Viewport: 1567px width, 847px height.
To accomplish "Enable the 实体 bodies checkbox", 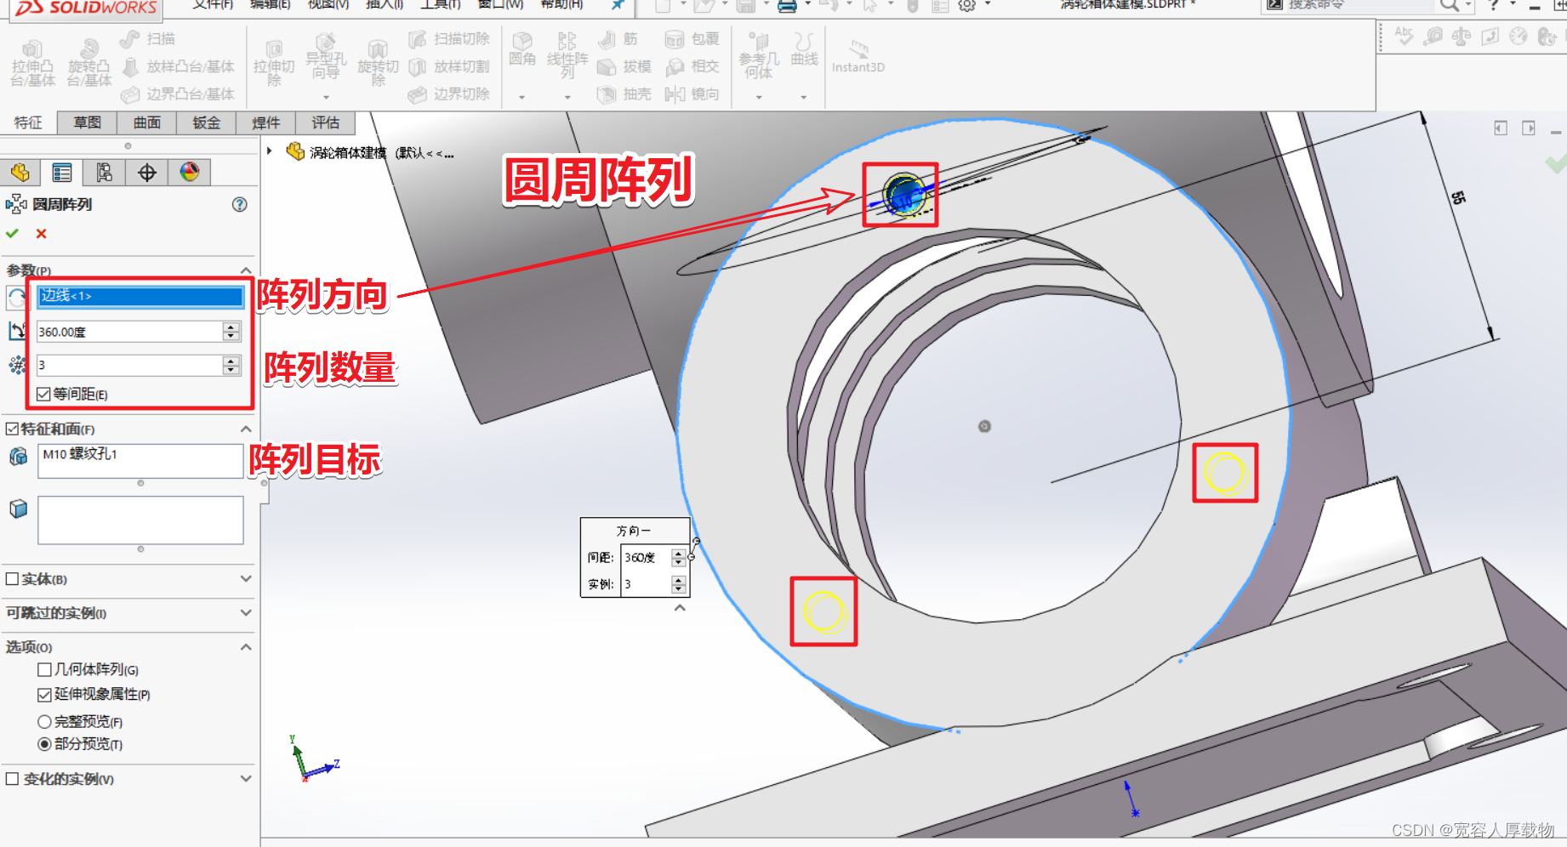I will point(12,579).
